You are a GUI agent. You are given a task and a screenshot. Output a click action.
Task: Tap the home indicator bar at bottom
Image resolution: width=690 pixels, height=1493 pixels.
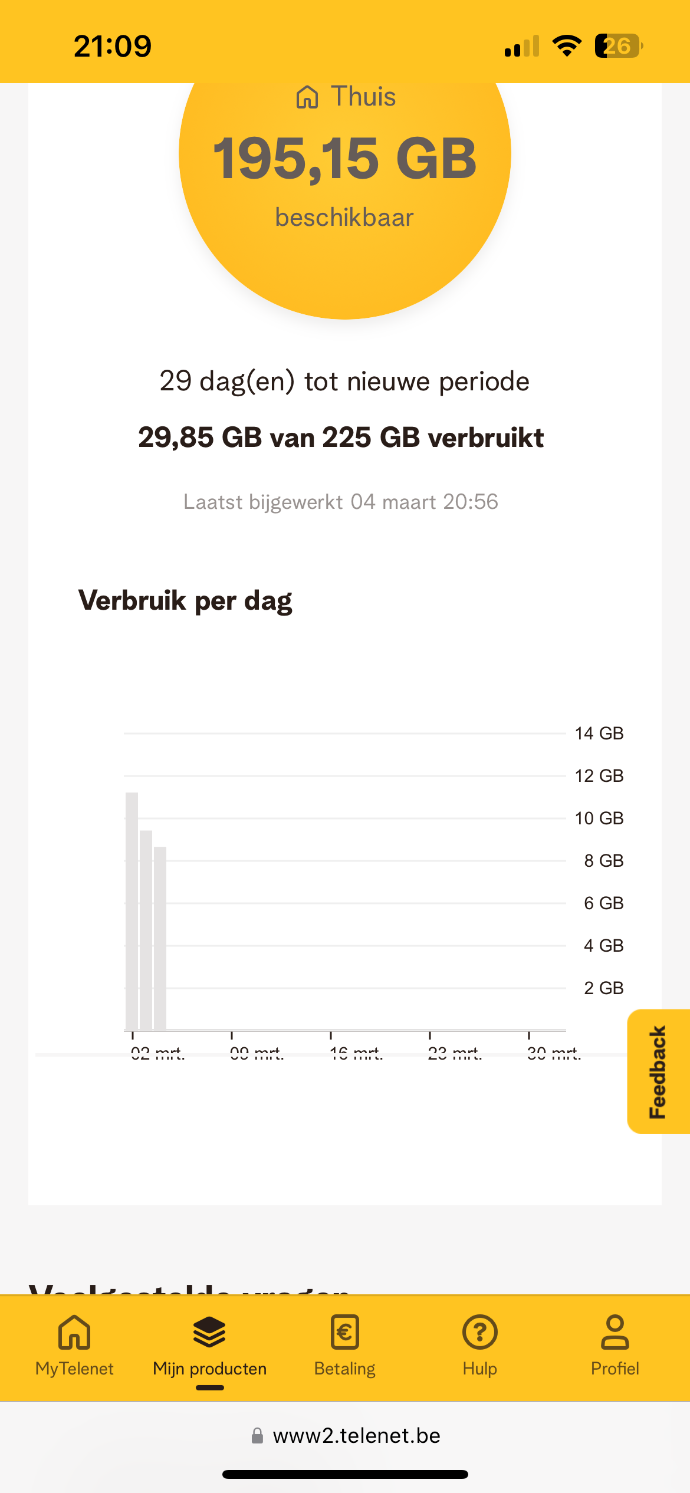coord(345,1474)
